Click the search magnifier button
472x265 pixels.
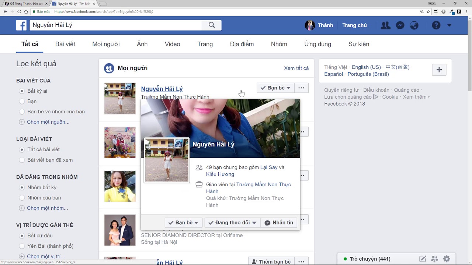212,25
